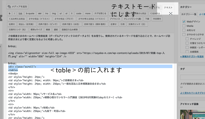Apply 中央寄せ center align quicktag
The width and height of the screenshot is (205, 119).
click(157, 19)
